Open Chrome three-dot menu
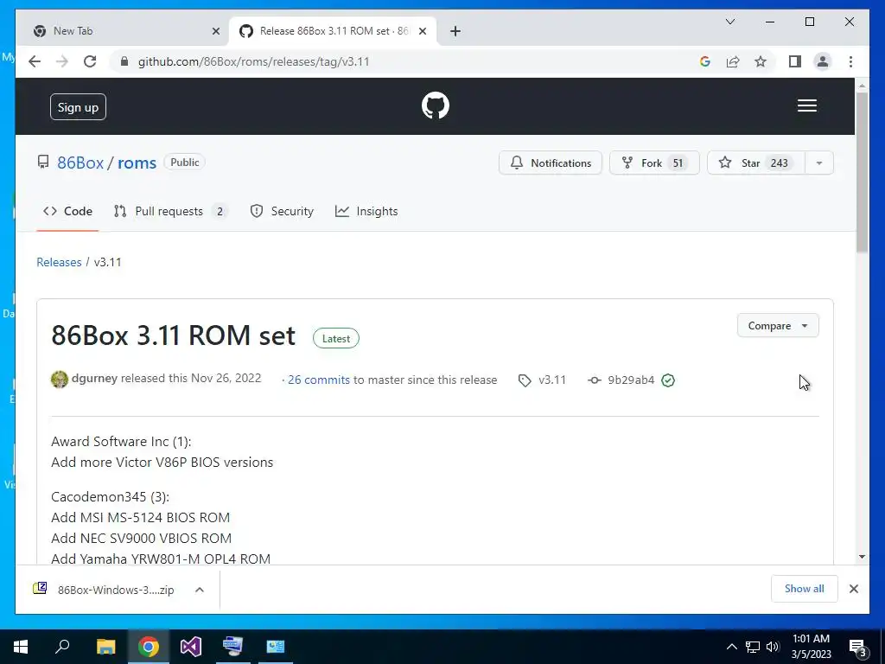The height and width of the screenshot is (664, 885). (x=850, y=61)
